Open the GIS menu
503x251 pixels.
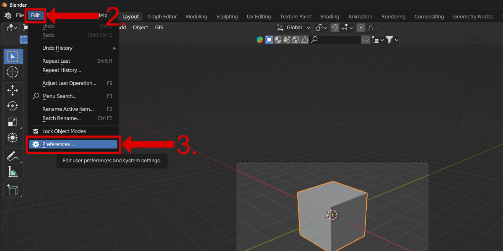[x=159, y=28]
